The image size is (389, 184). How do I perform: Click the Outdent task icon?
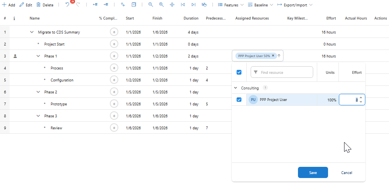[x=95, y=5]
